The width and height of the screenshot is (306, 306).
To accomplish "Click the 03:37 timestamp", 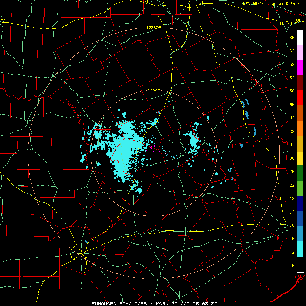I will click(209, 304).
